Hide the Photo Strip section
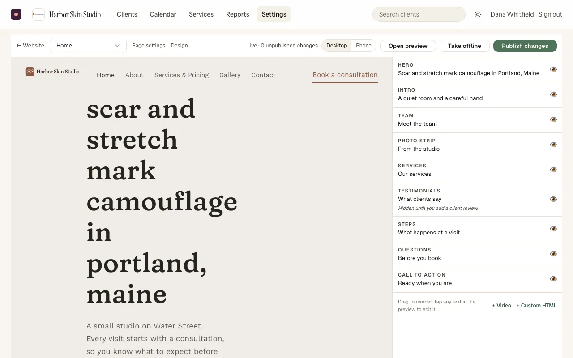This screenshot has width=573, height=358. (553, 145)
